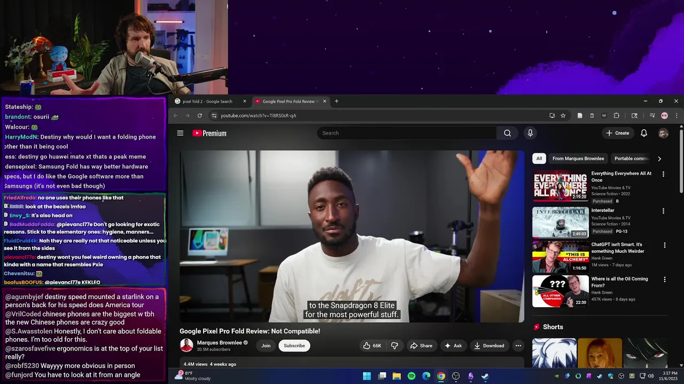The image size is (684, 384).
Task: Go back with Chrome's back arrow
Action: (175, 116)
